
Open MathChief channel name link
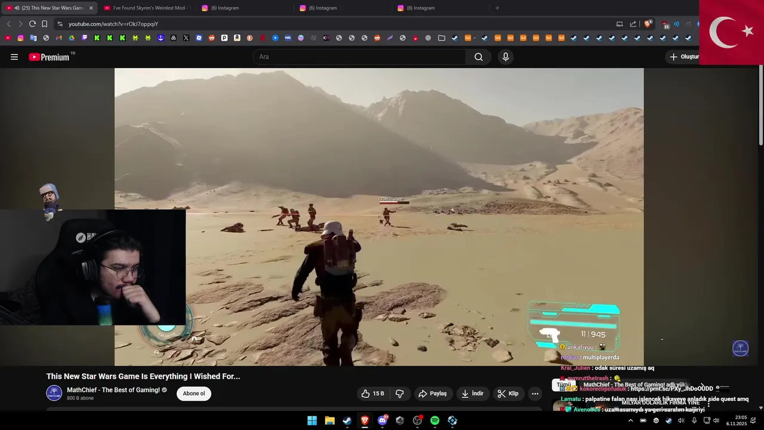tap(113, 390)
